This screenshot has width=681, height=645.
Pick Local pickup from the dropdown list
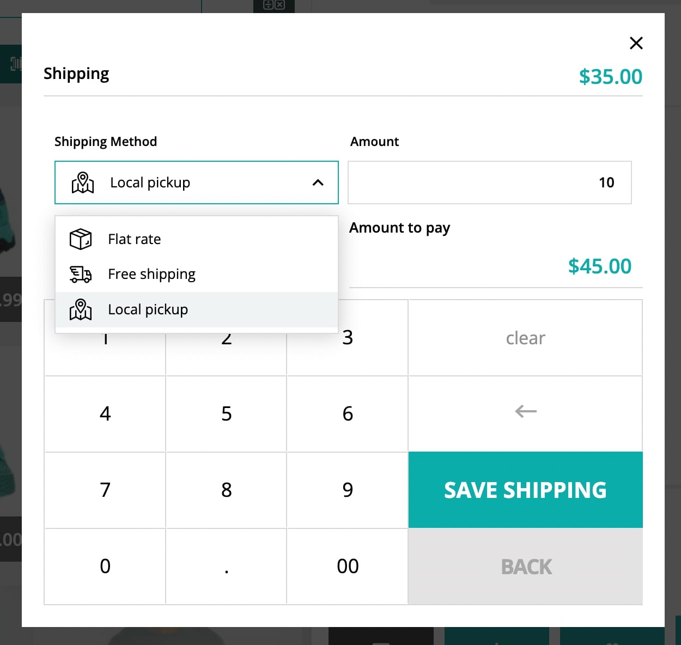pyautogui.click(x=197, y=309)
